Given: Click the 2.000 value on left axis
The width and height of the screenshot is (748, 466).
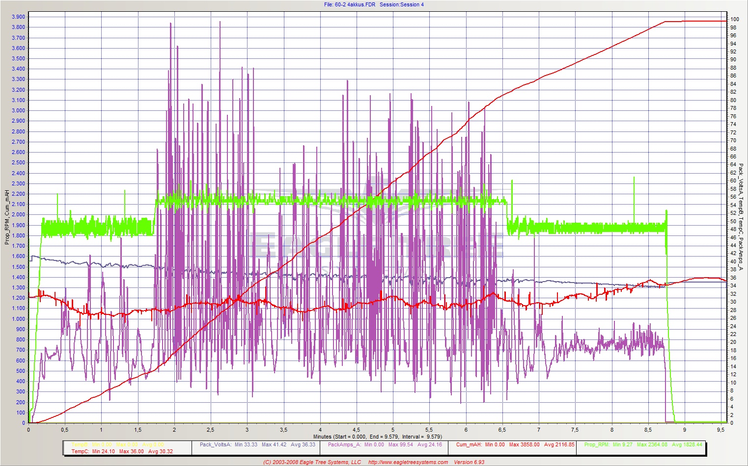Looking at the screenshot, I should point(18,215).
